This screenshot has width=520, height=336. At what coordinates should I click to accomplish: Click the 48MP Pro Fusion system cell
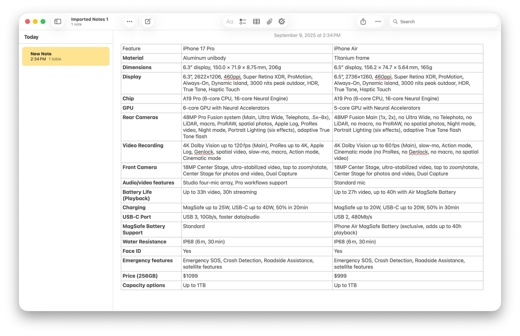[257, 127]
